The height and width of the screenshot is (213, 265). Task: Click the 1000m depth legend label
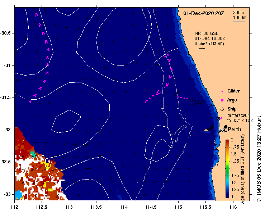click(x=240, y=18)
